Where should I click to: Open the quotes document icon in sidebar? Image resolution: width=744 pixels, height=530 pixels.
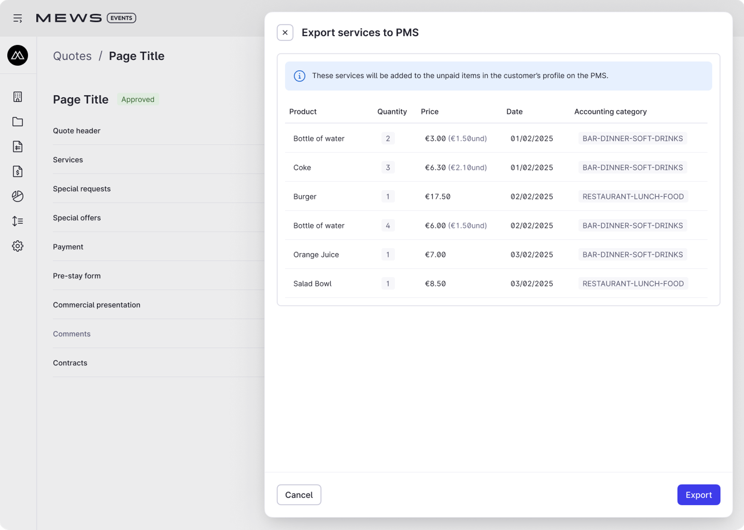18,147
